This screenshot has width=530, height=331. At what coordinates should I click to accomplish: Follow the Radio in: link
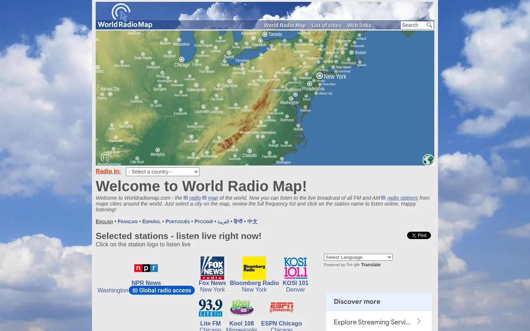click(108, 171)
